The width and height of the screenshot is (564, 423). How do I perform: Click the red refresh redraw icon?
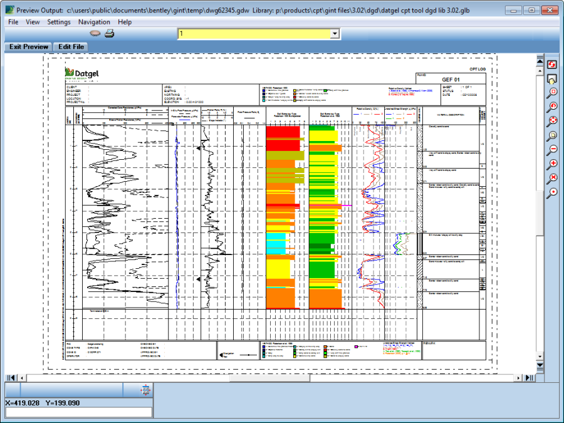(x=552, y=65)
